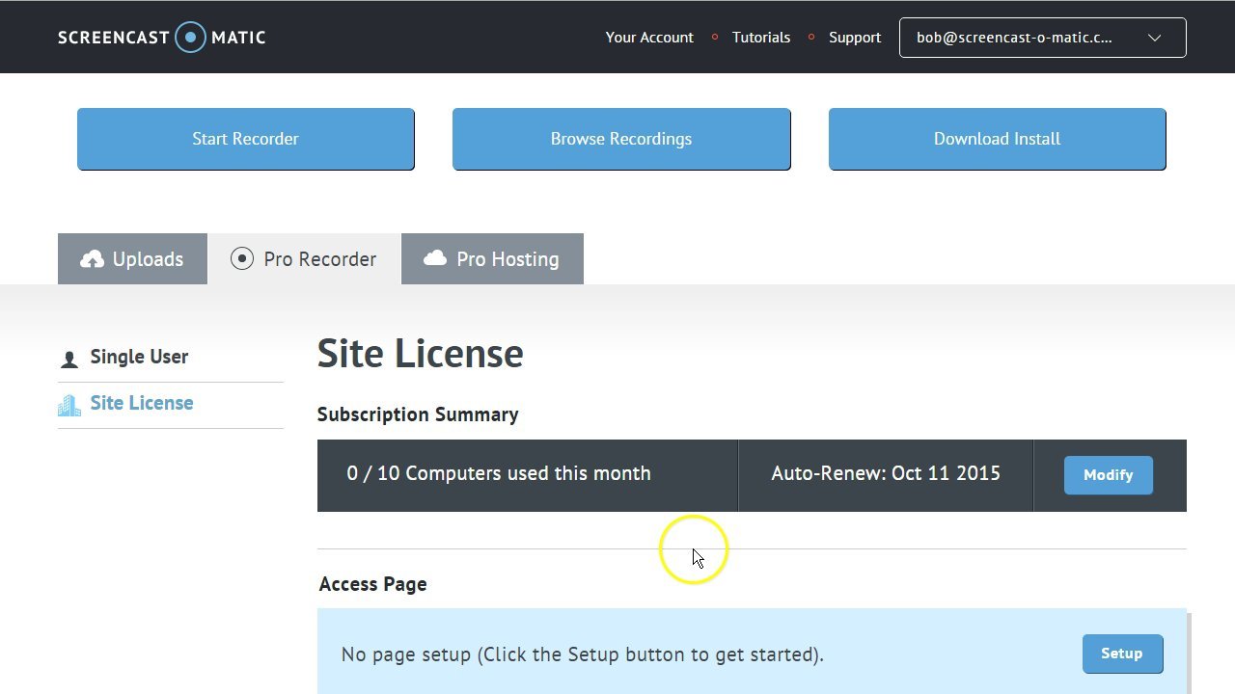Click the Subscription Summary label
The image size is (1235, 694).
418,414
